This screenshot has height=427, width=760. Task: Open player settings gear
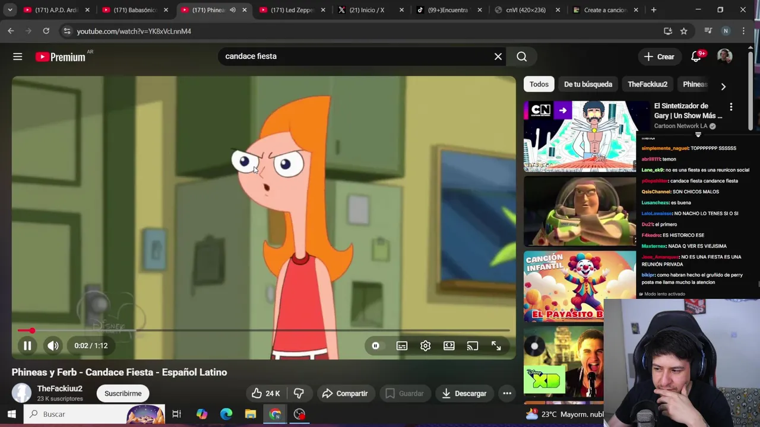pyautogui.click(x=425, y=346)
